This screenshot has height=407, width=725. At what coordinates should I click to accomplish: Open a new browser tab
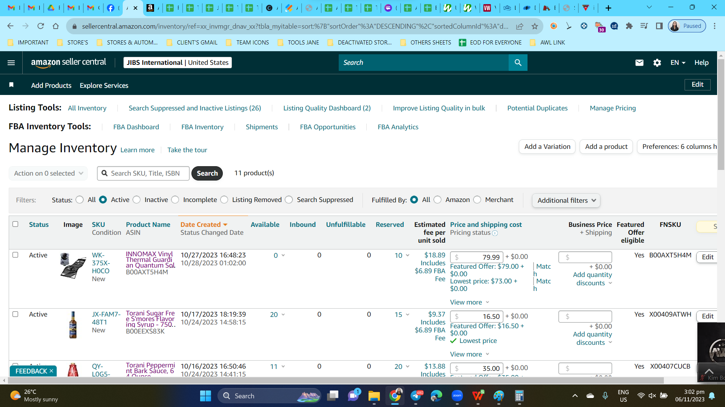click(x=608, y=8)
